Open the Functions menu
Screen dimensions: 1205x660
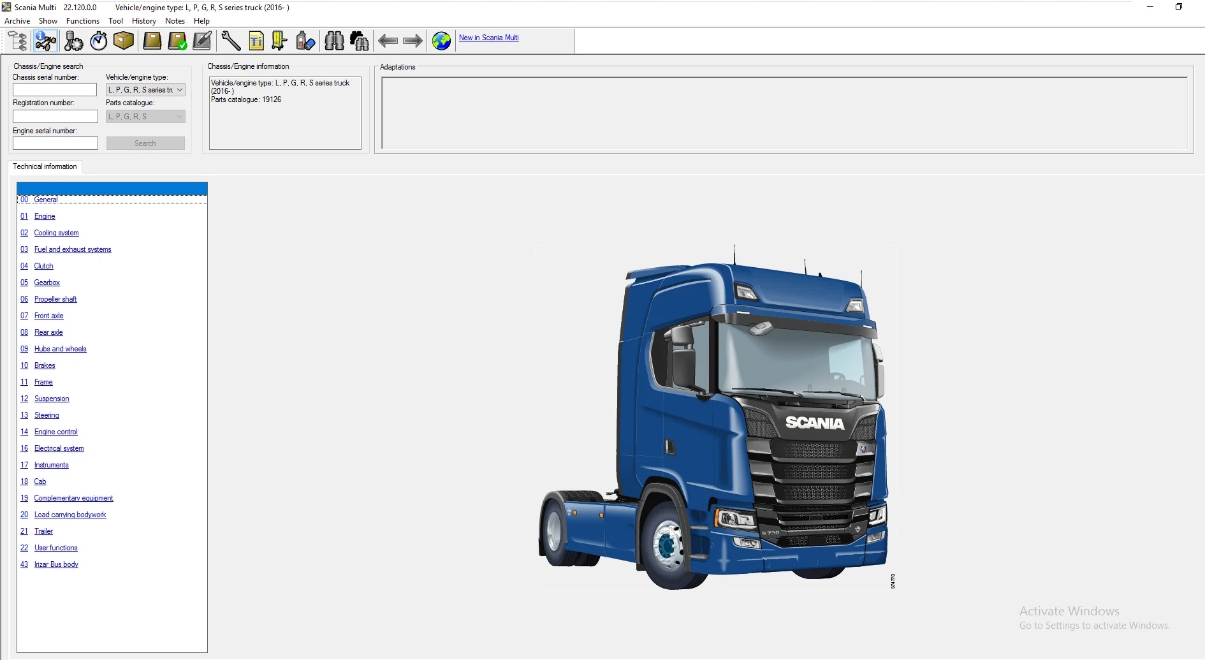click(82, 21)
